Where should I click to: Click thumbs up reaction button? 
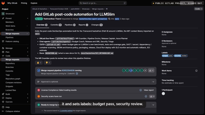coord(39,63)
